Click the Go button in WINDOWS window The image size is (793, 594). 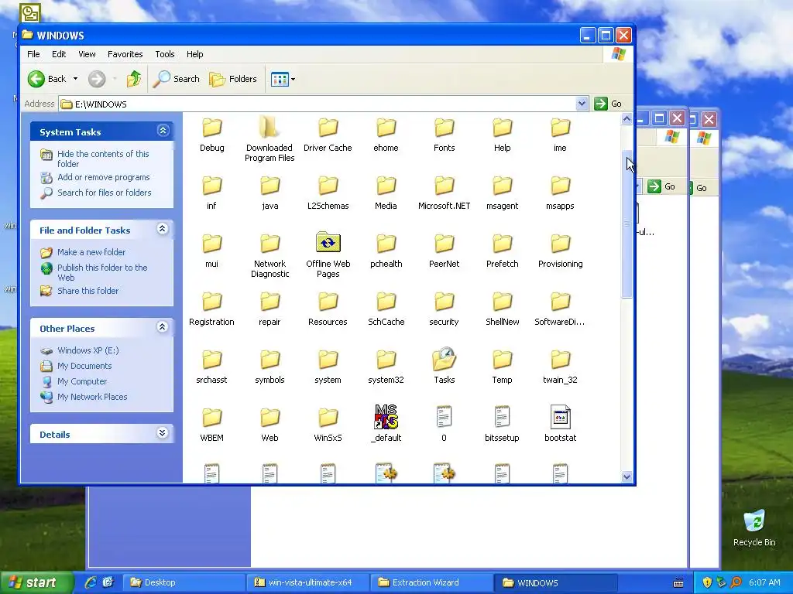pos(609,104)
